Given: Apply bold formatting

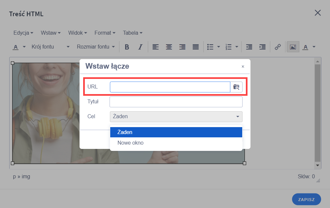Looking at the screenshot, I should [127, 47].
